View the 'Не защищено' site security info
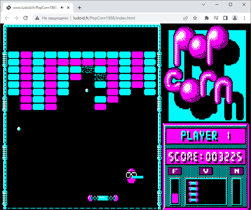251x210 pixels. pyautogui.click(x=52, y=18)
